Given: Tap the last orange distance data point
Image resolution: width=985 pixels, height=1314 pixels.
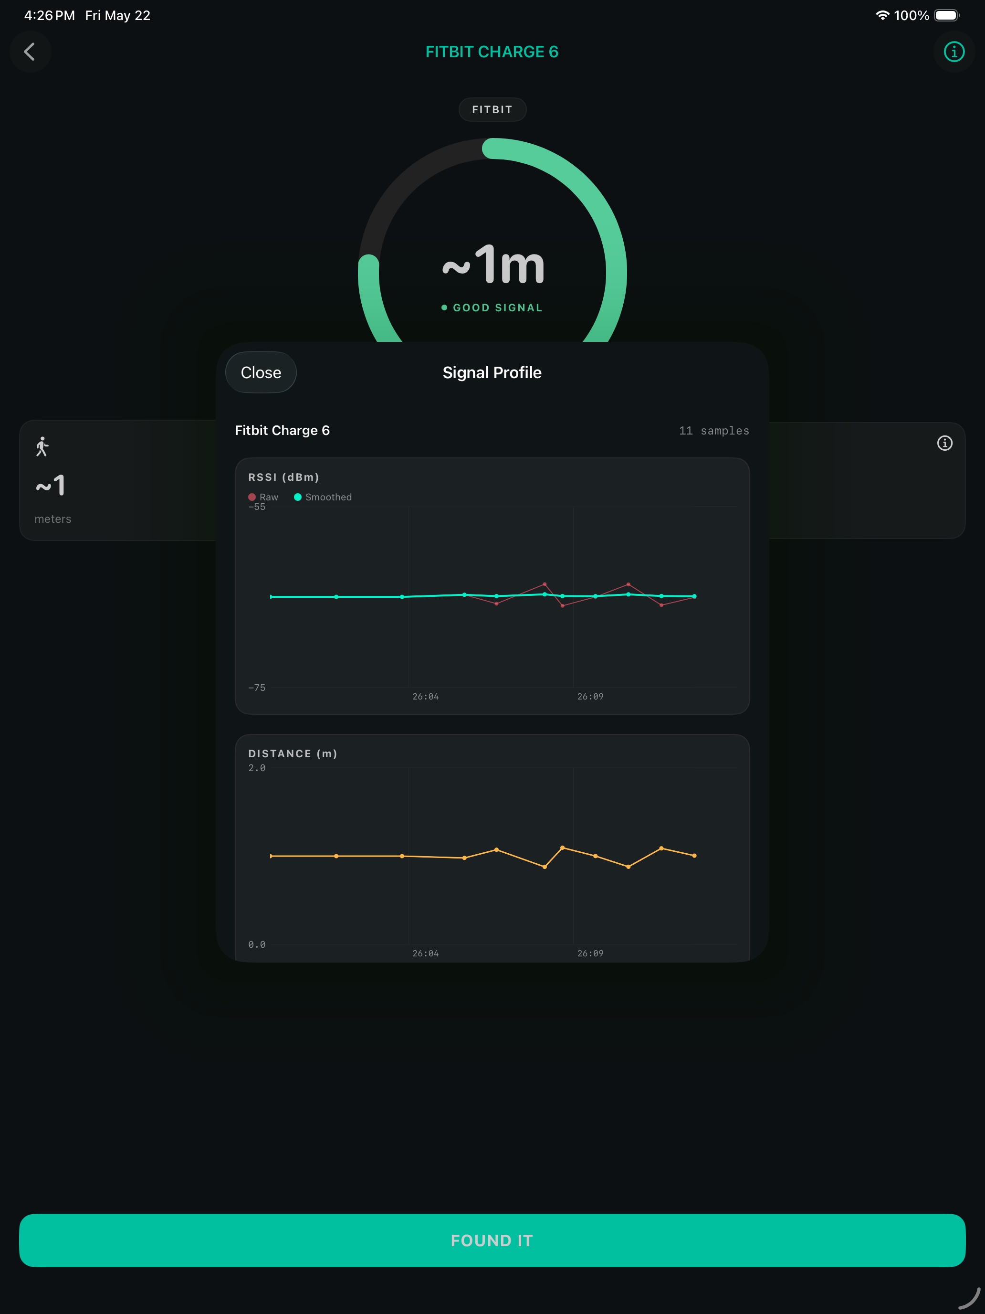Looking at the screenshot, I should click(x=694, y=856).
